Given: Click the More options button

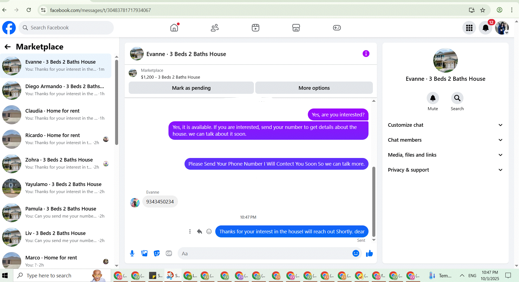Looking at the screenshot, I should pos(314,88).
